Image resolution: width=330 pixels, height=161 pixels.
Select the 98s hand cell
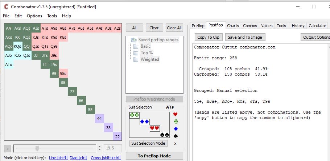tap(63, 73)
